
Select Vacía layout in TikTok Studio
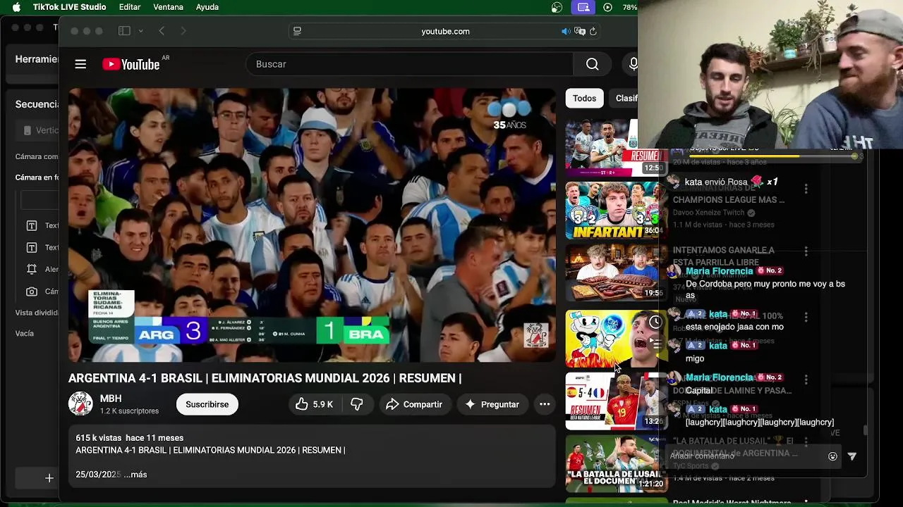(x=25, y=333)
